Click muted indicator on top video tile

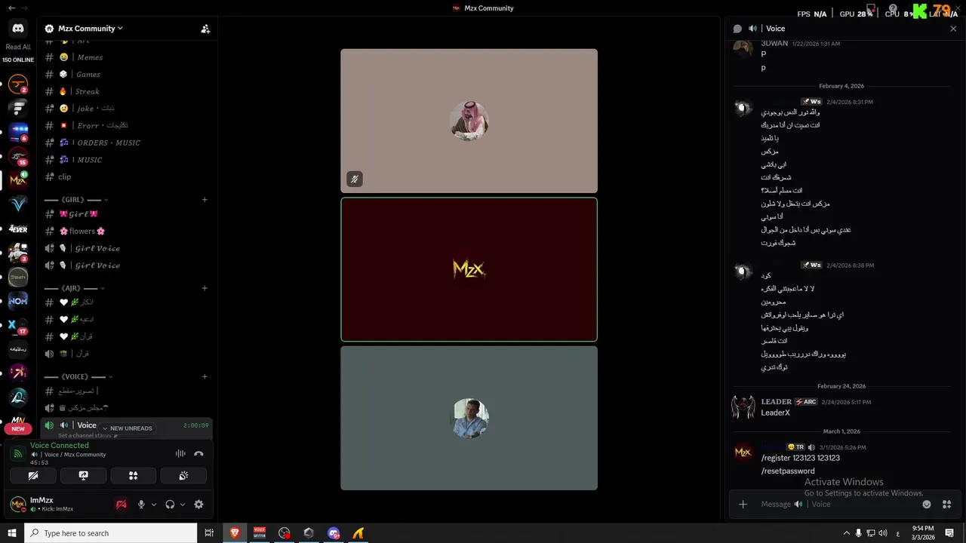(355, 179)
